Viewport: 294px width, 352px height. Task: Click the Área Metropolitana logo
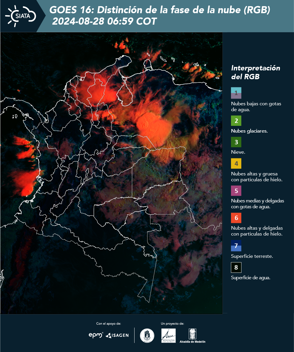point(169,335)
